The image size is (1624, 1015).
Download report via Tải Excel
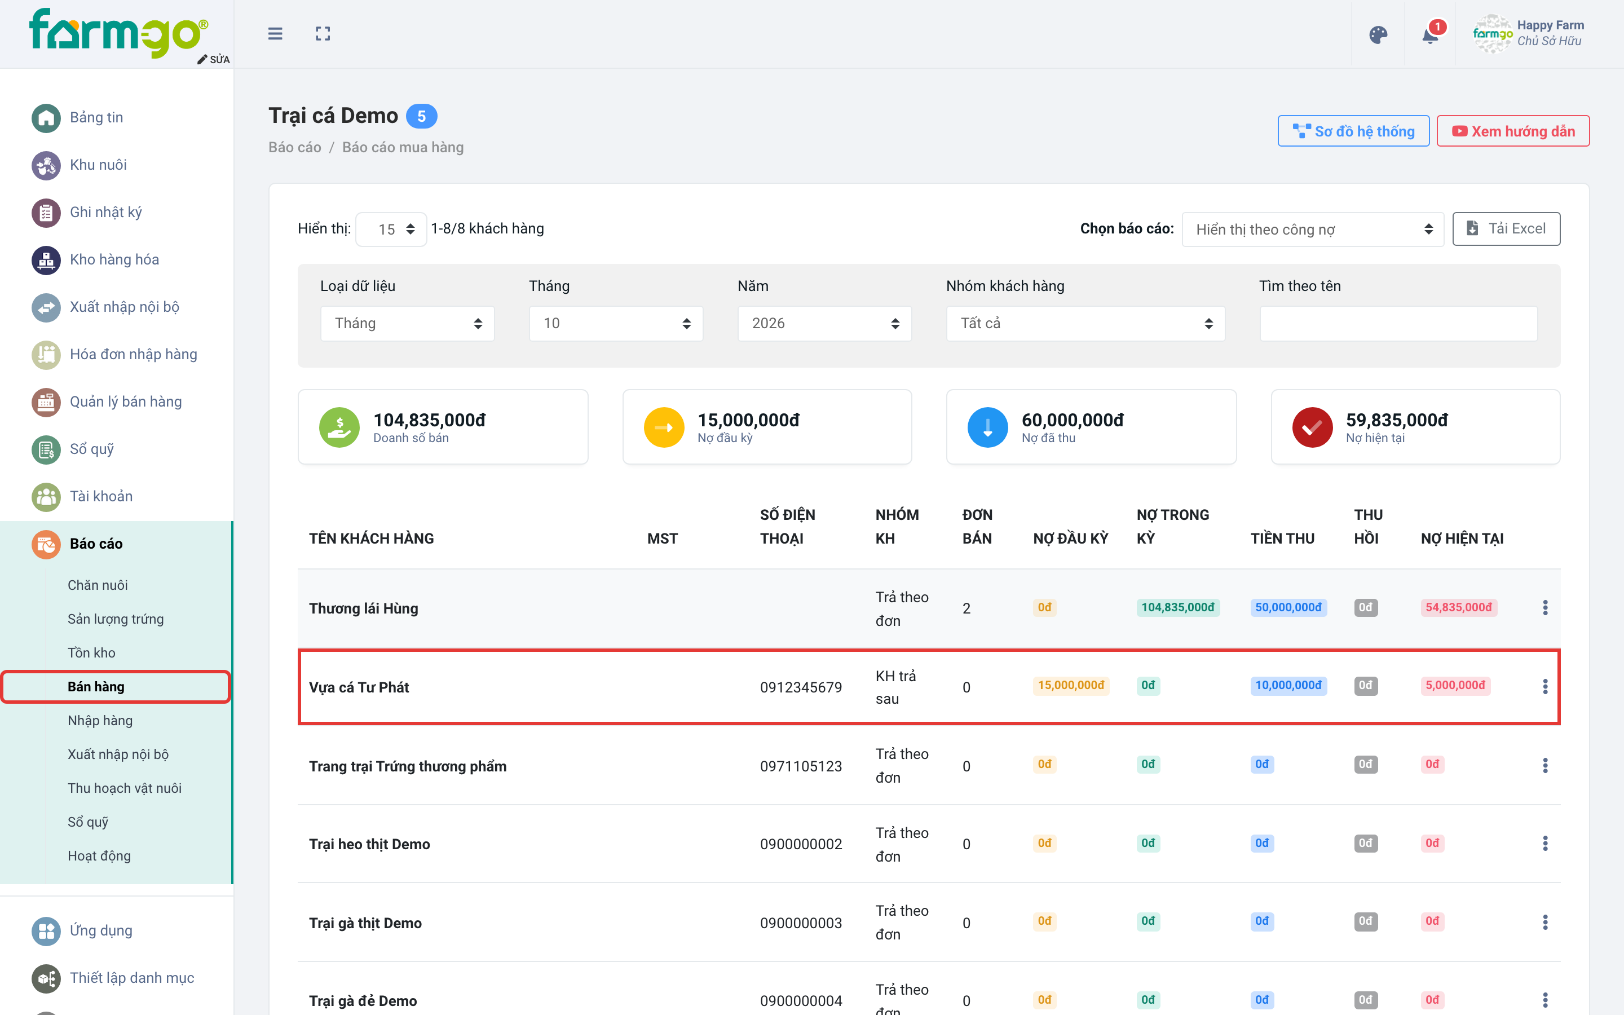tap(1506, 229)
